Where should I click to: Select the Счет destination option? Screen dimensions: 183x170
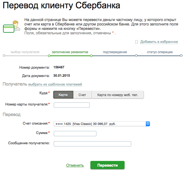(x=82, y=95)
